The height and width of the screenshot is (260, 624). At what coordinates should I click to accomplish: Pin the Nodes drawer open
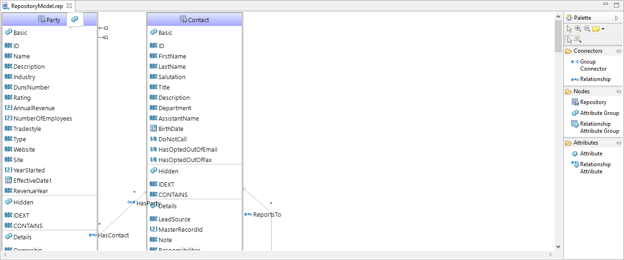[619, 91]
